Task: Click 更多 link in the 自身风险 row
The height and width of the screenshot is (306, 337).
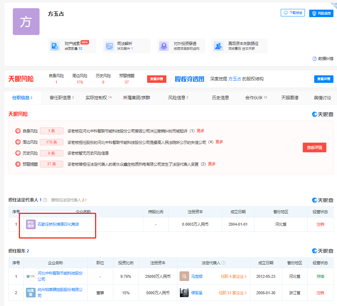Action: 201,131
